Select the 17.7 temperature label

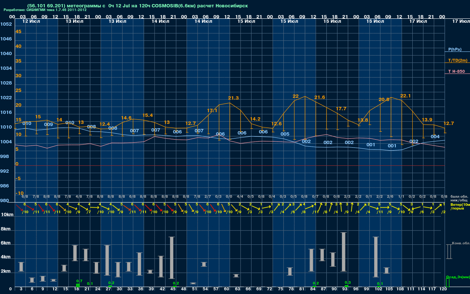click(341, 109)
